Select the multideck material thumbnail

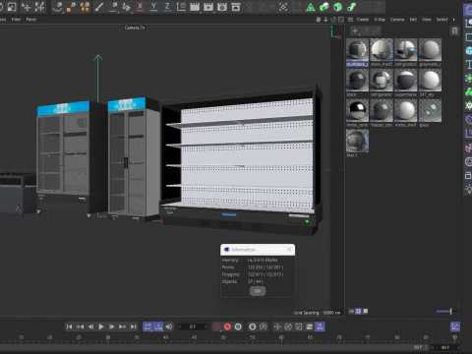[x=357, y=50]
